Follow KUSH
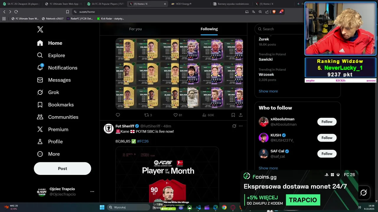This screenshot has width=378, height=212. (x=327, y=138)
